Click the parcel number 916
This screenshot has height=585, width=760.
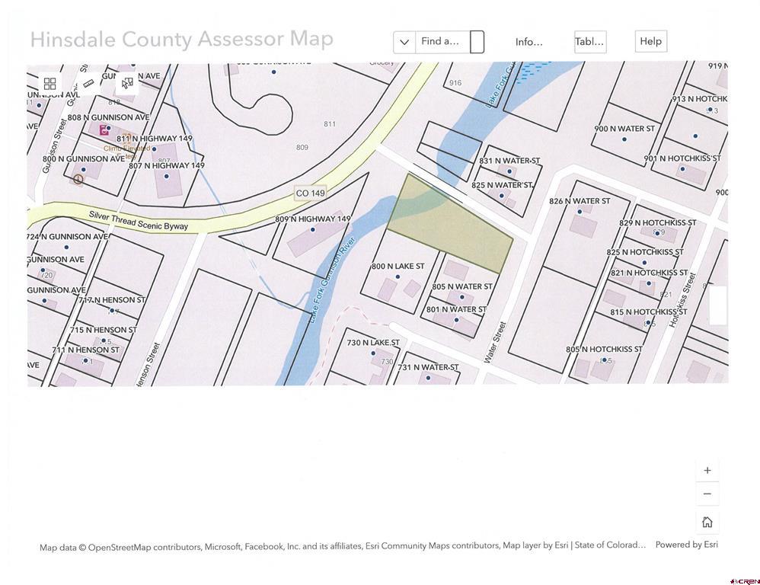pyautogui.click(x=455, y=83)
